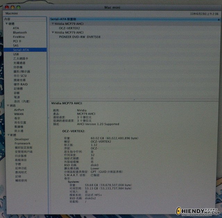Open the Framework entry
The width and height of the screenshot is (222, 218).
[x=23, y=143]
